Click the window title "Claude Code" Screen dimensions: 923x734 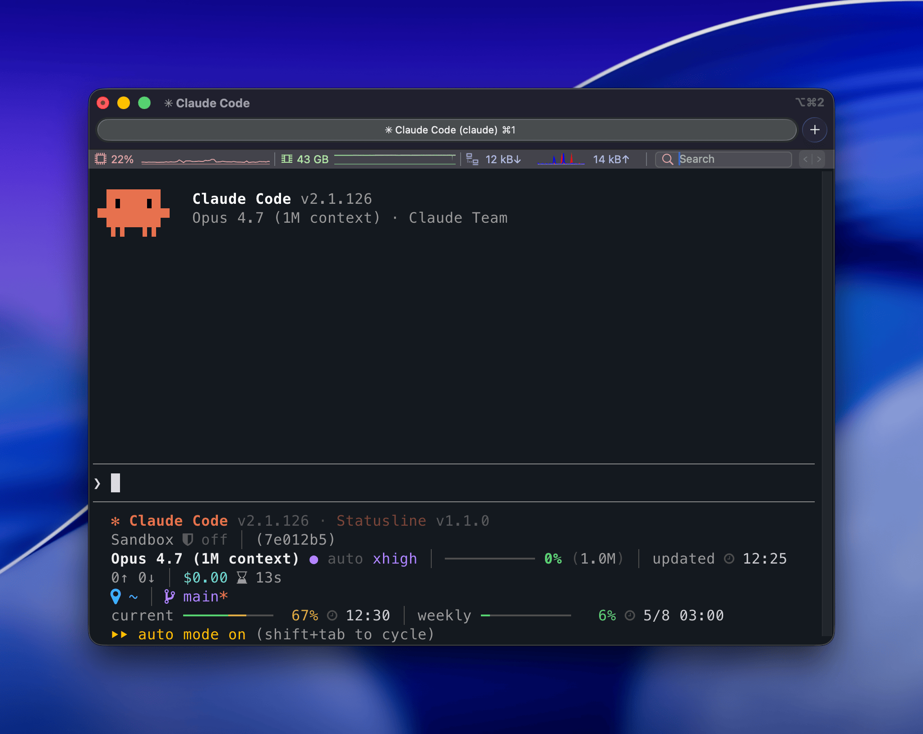coord(212,103)
